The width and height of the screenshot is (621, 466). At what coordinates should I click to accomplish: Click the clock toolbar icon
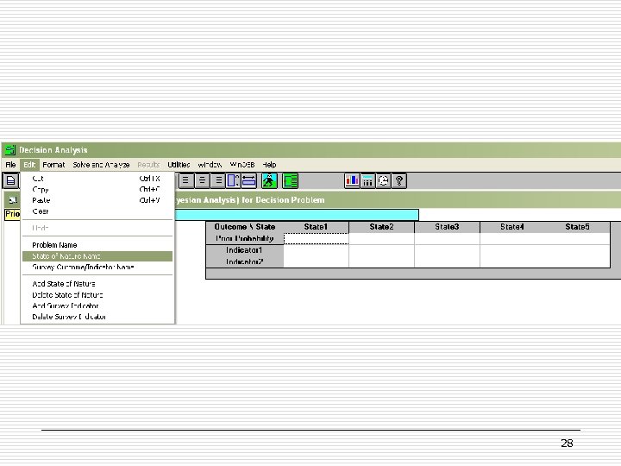383,180
